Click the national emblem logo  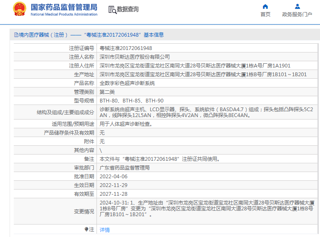tap(20, 9)
